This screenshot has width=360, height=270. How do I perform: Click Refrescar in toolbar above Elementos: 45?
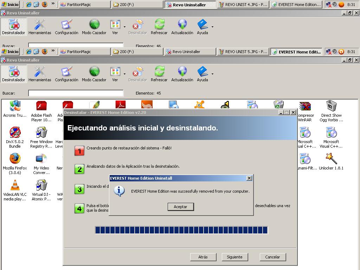pyautogui.click(x=159, y=74)
